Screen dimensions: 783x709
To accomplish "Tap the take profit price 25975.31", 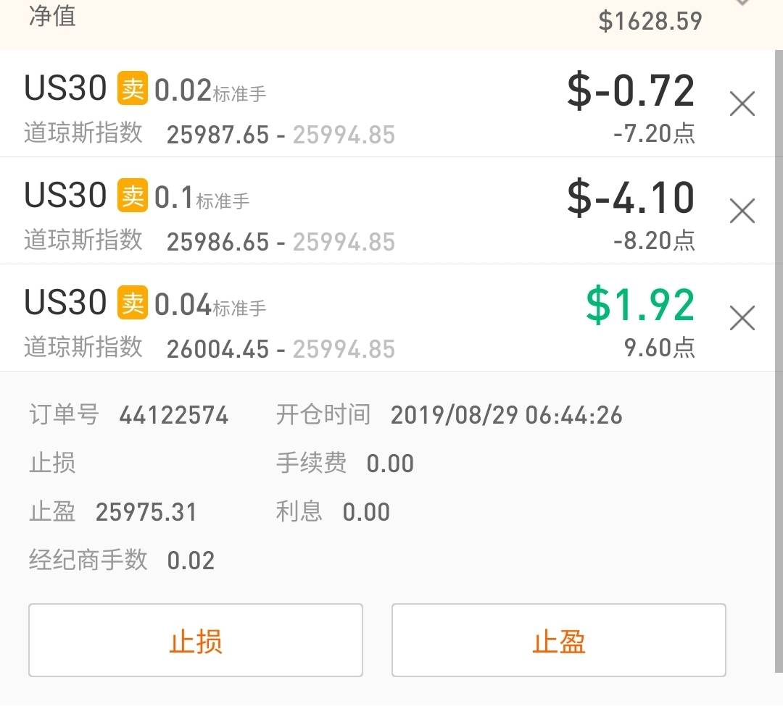I will tap(146, 513).
